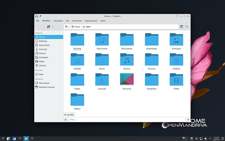This screenshot has width=225, height=141.
Task: Expand the system tray hidden icons arrow
Action: click(x=210, y=138)
